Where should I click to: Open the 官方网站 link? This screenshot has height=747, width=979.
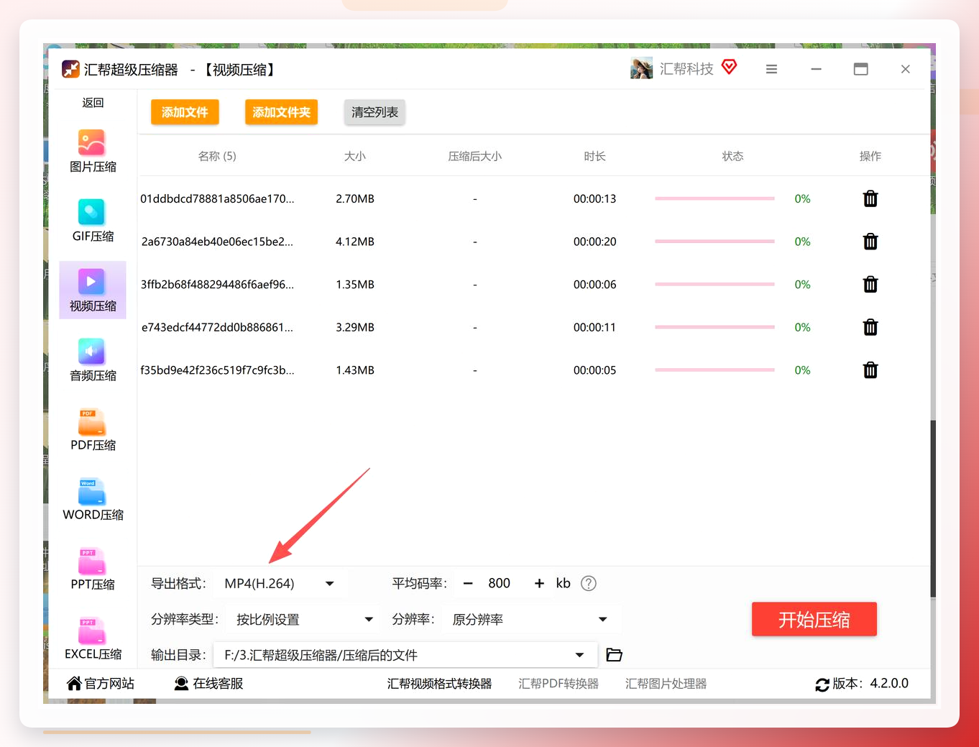101,684
